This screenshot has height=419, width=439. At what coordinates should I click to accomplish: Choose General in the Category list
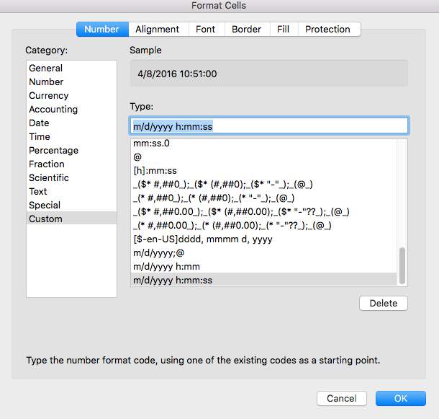click(45, 69)
